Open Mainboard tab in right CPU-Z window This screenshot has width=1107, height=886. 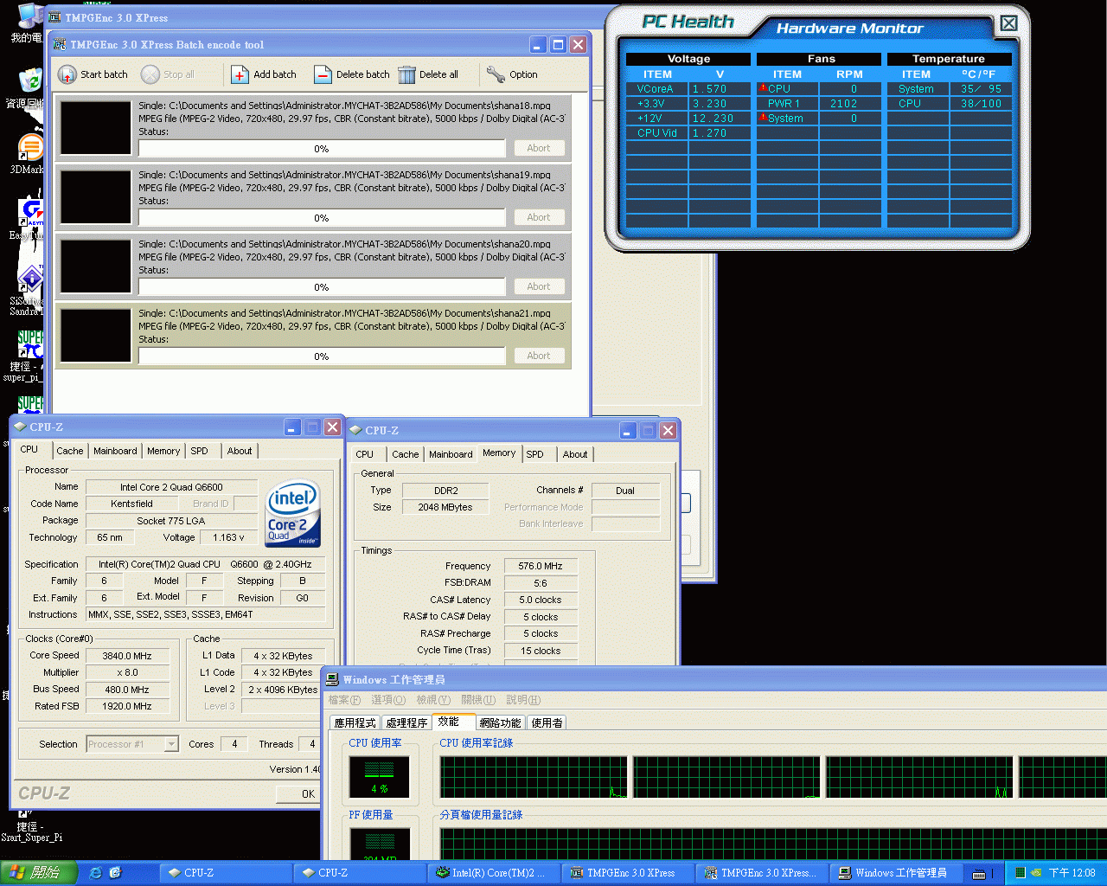(451, 454)
